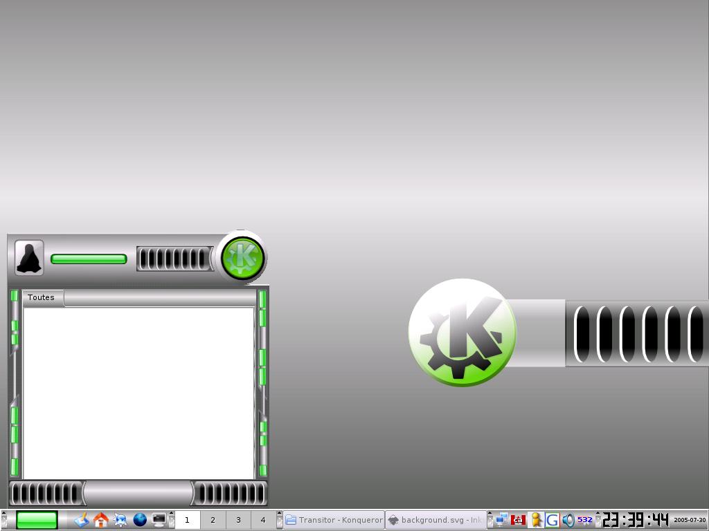Click the applet handle before the clock
709x531 pixels.
click(x=598, y=520)
